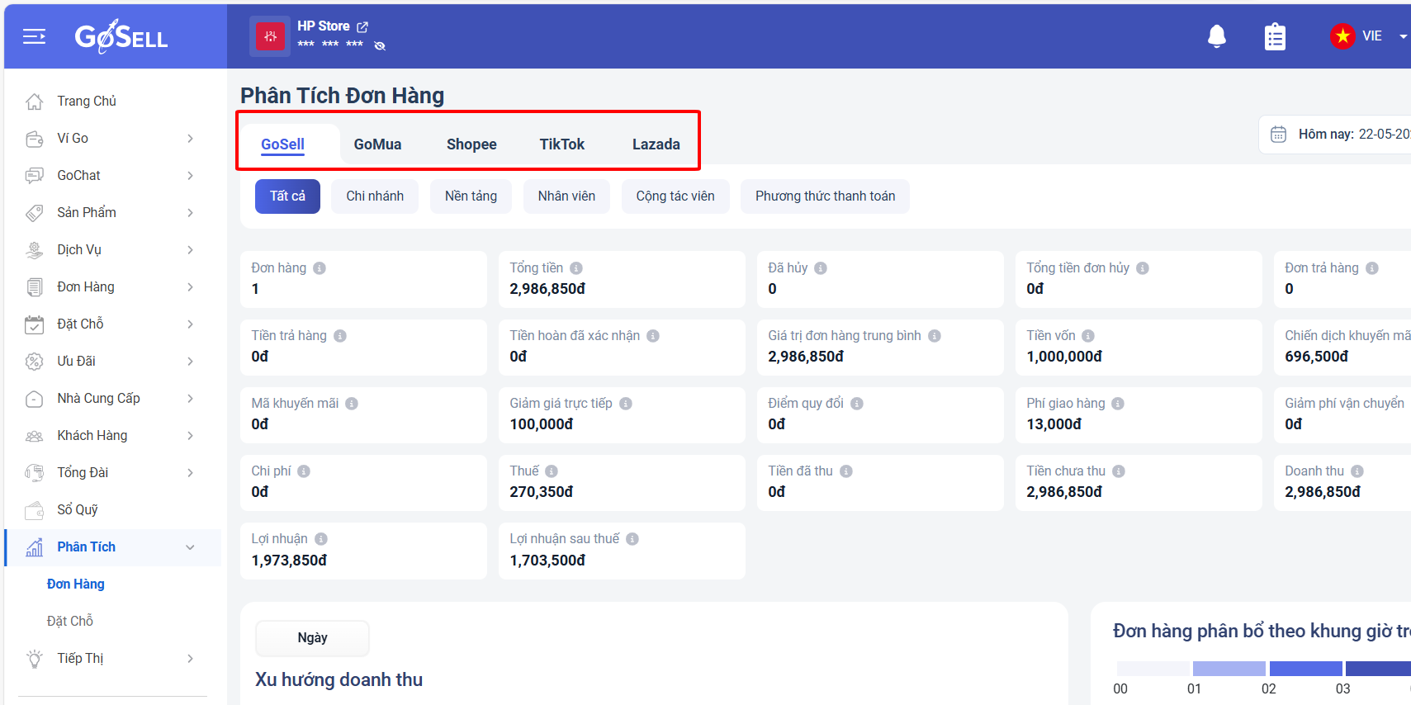This screenshot has height=705, width=1411.
Task: Open Sổ Quỹ in sidebar
Action: pos(78,510)
